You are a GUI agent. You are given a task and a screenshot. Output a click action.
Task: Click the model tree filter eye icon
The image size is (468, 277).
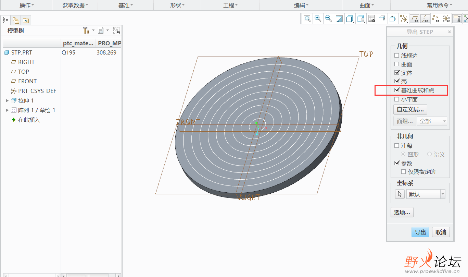point(117,31)
